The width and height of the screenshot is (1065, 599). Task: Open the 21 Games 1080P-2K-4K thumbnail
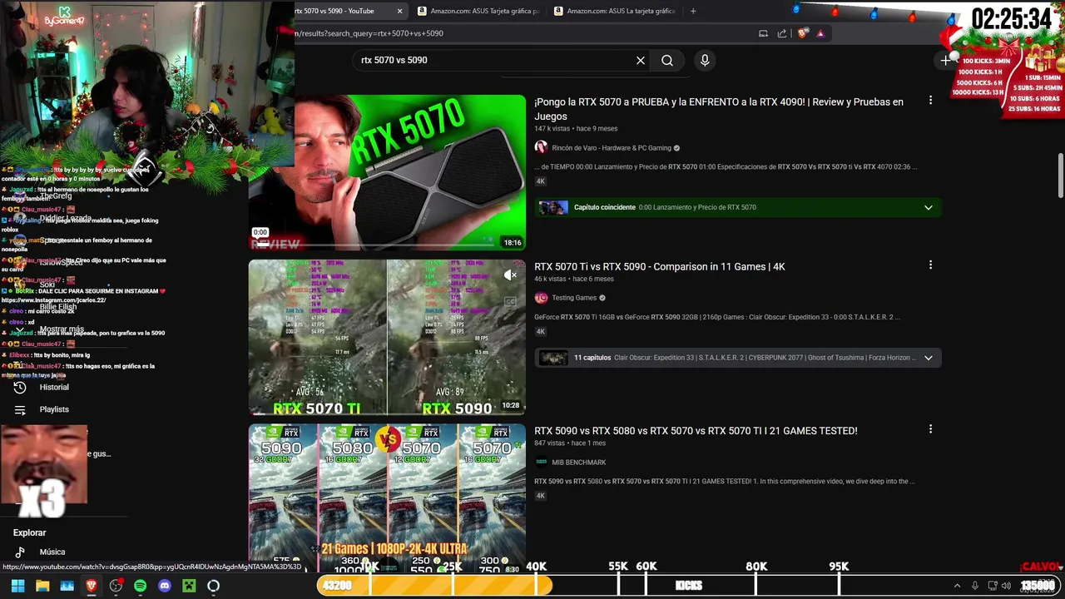pyautogui.click(x=387, y=498)
